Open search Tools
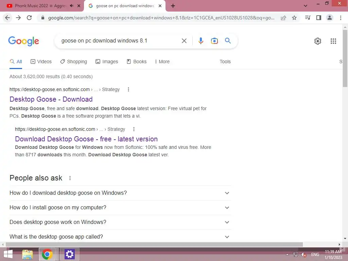 pyautogui.click(x=225, y=62)
